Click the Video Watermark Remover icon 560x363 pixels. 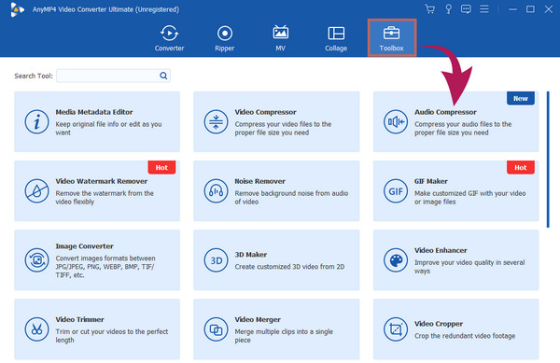[x=36, y=191]
